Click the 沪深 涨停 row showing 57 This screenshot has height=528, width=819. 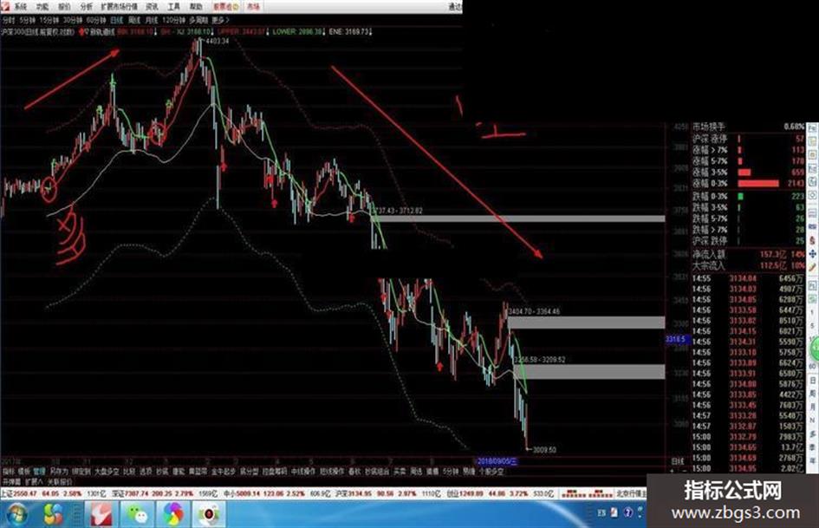coord(748,139)
